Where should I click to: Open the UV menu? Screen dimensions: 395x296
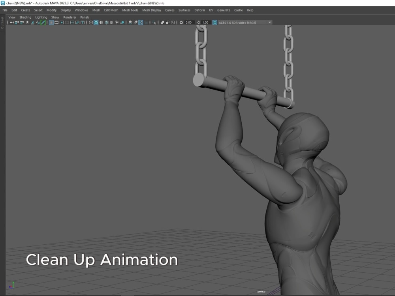211,10
